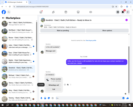Click Mark as pending button

pyautogui.click(x=63, y=30)
